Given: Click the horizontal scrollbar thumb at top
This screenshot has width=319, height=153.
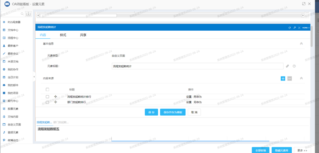Looking at the screenshot, I should point(78,16).
